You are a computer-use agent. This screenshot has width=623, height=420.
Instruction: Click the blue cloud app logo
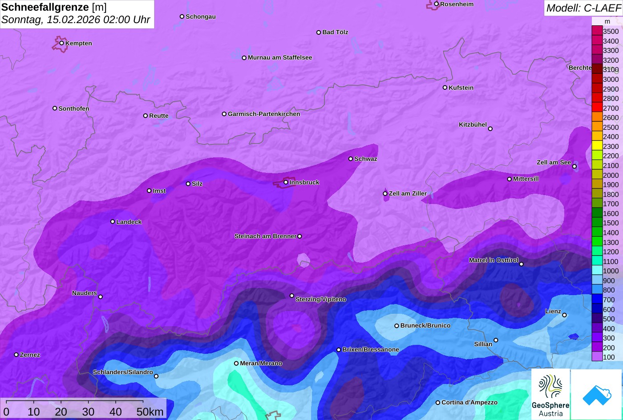click(597, 394)
